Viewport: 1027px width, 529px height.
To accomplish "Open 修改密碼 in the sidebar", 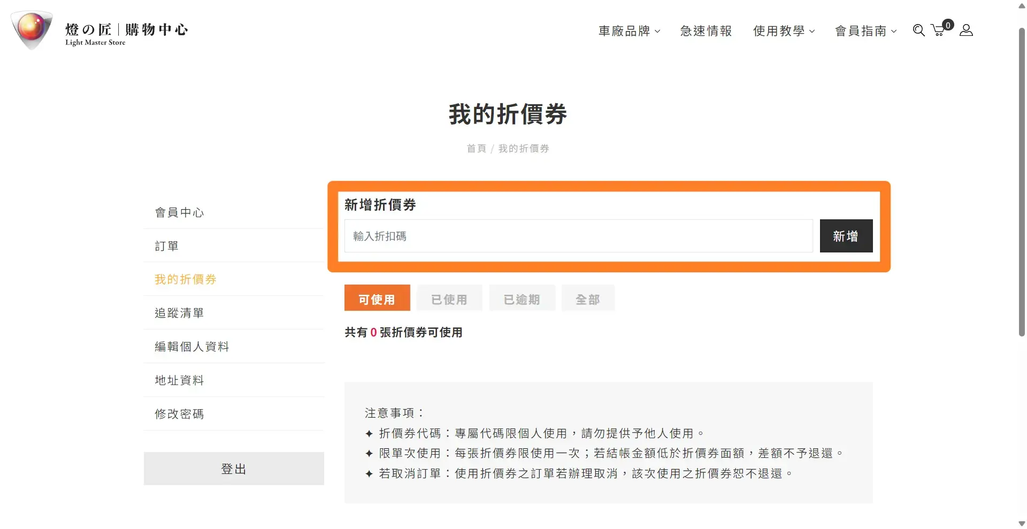I will (234, 414).
